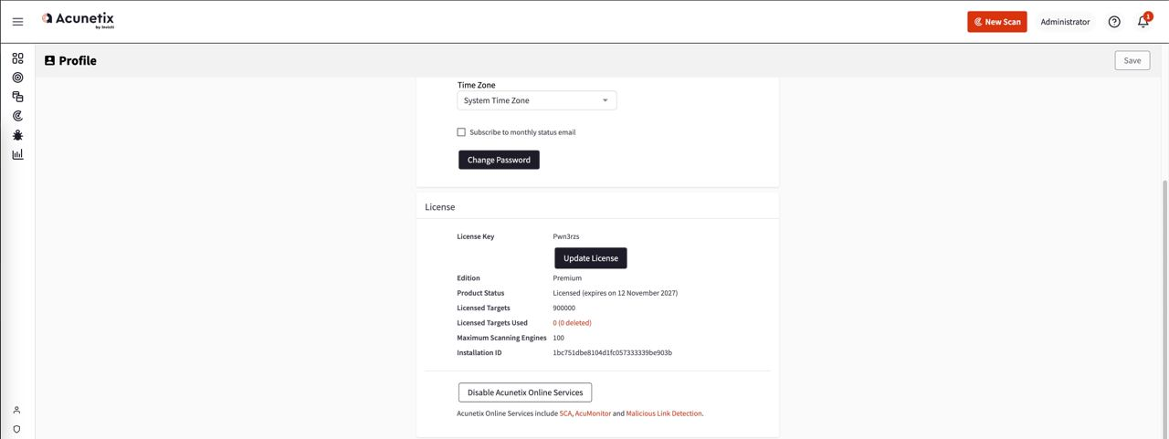The image size is (1169, 439).
Task: Click the shield icon in the sidebar
Action: (x=16, y=429)
